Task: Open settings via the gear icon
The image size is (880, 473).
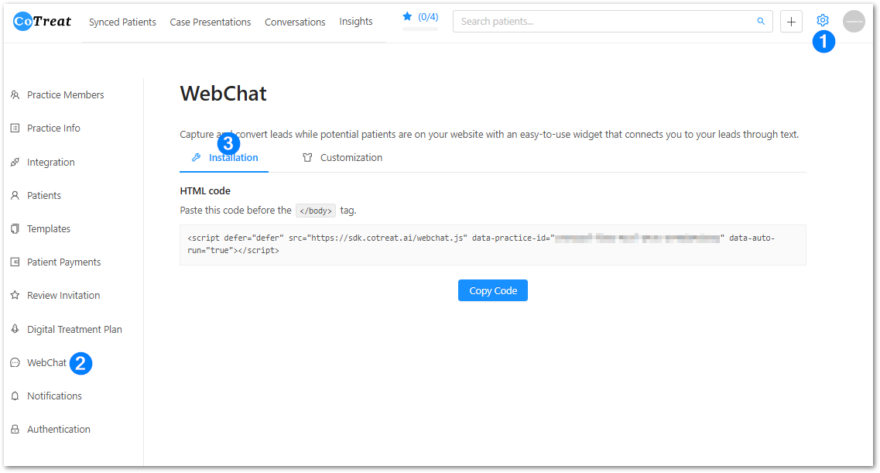Action: (822, 21)
